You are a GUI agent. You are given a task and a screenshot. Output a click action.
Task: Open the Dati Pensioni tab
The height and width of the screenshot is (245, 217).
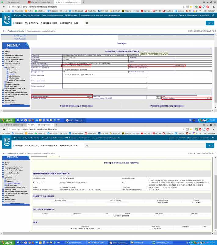coord(20,39)
